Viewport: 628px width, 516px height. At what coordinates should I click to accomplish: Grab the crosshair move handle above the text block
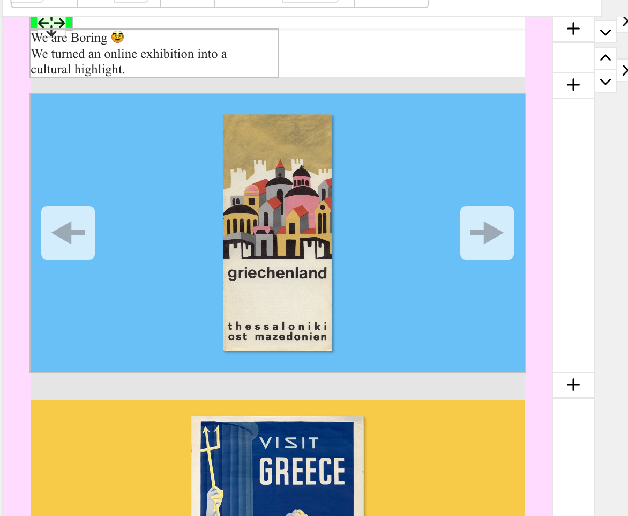(51, 23)
